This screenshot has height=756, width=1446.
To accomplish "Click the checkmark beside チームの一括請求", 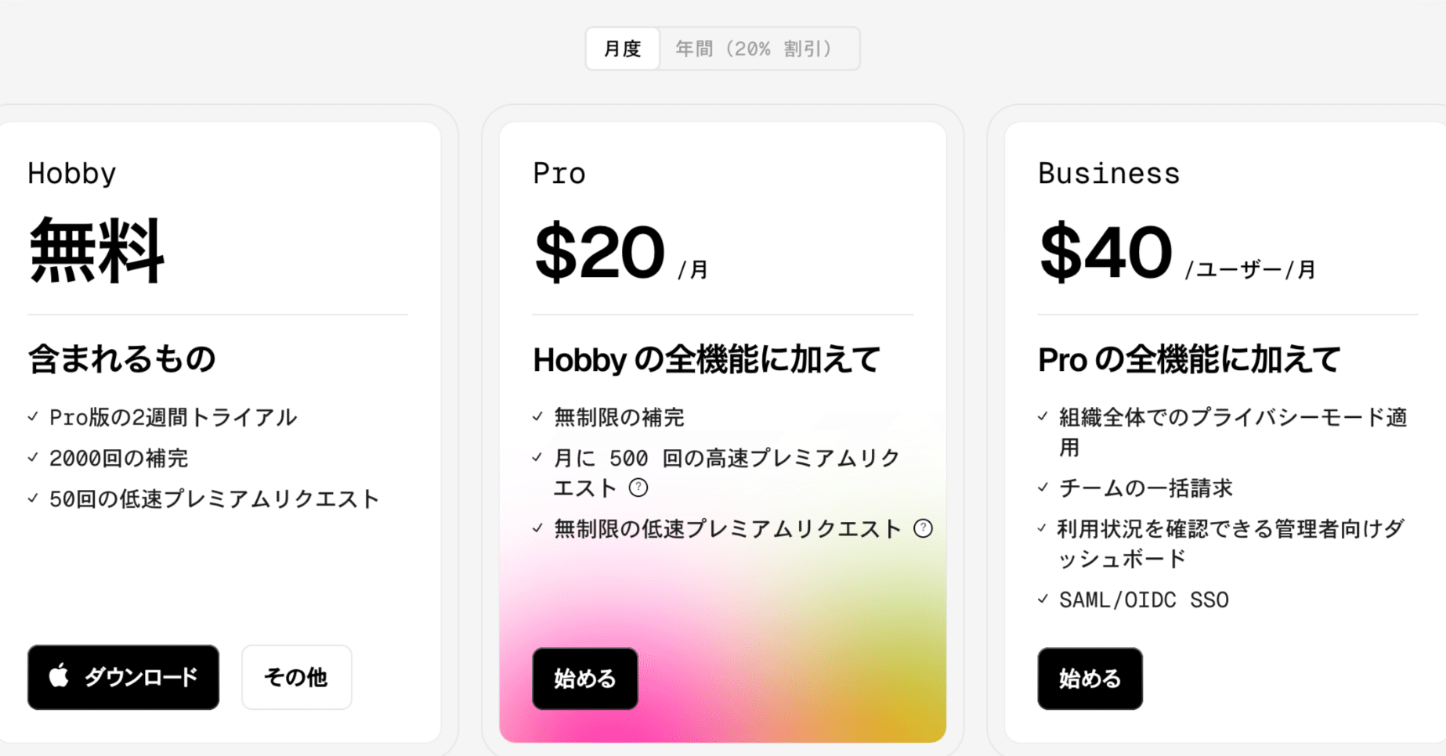I will 1042,488.
